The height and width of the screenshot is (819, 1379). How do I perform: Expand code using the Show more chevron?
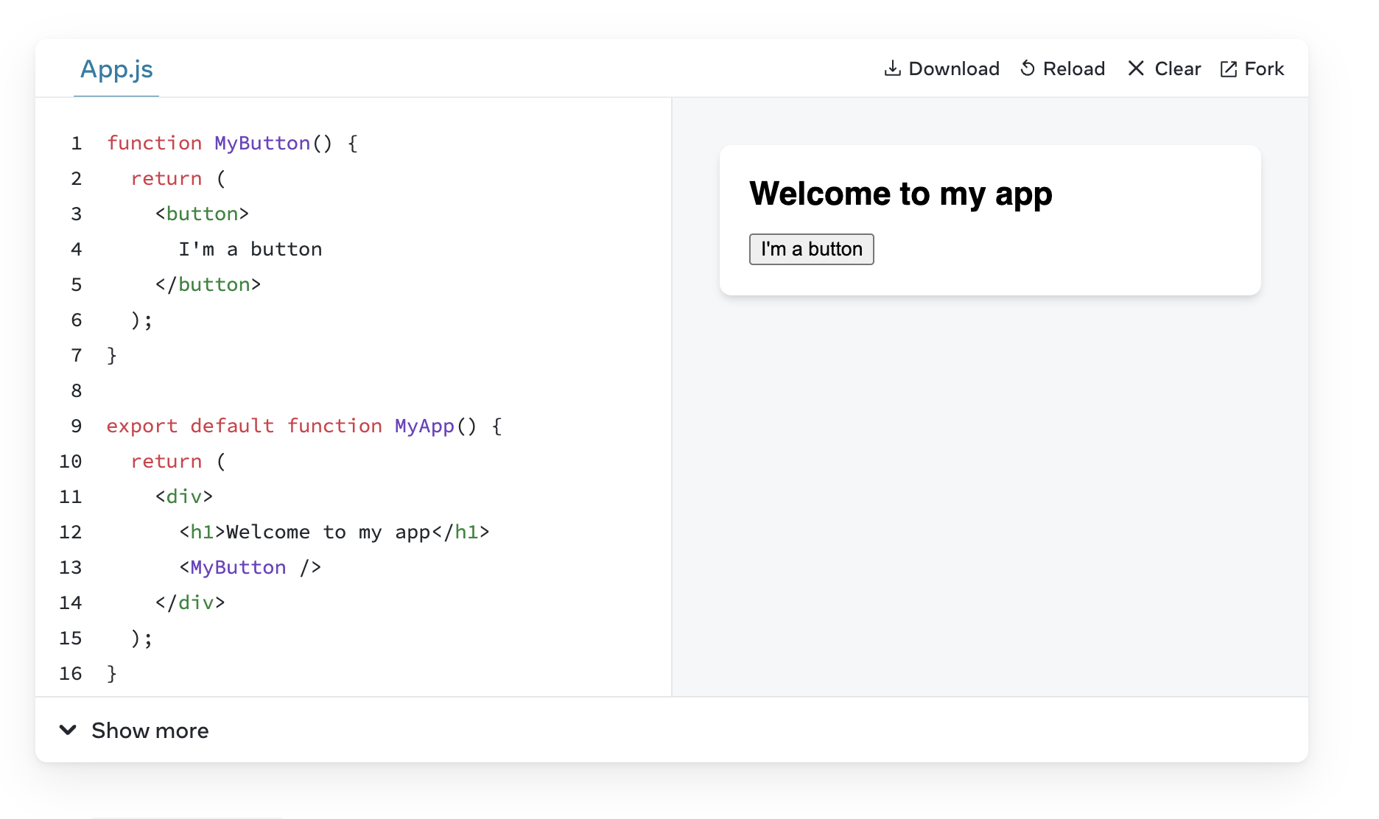(68, 730)
